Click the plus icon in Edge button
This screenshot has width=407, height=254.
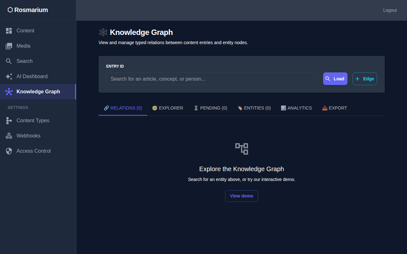[357, 79]
